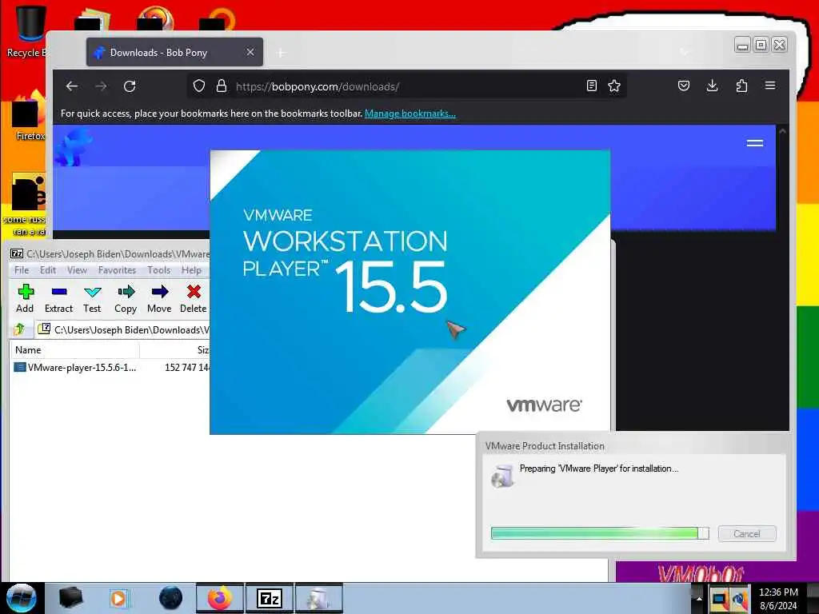Click Move in 7-Zip toolbar
Image resolution: width=819 pixels, height=614 pixels.
point(159,299)
